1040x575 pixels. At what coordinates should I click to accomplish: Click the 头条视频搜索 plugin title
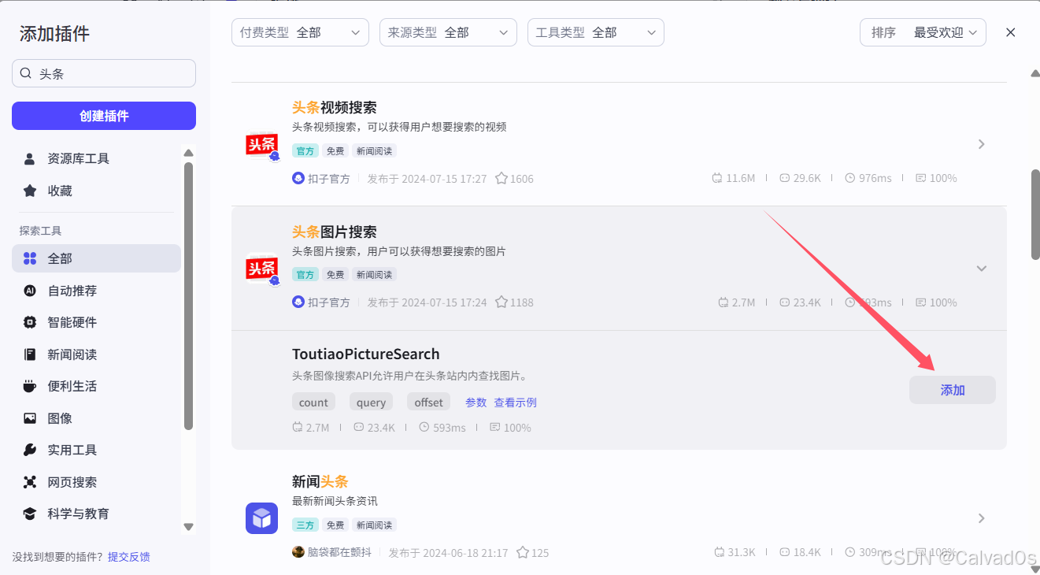pyautogui.click(x=335, y=108)
